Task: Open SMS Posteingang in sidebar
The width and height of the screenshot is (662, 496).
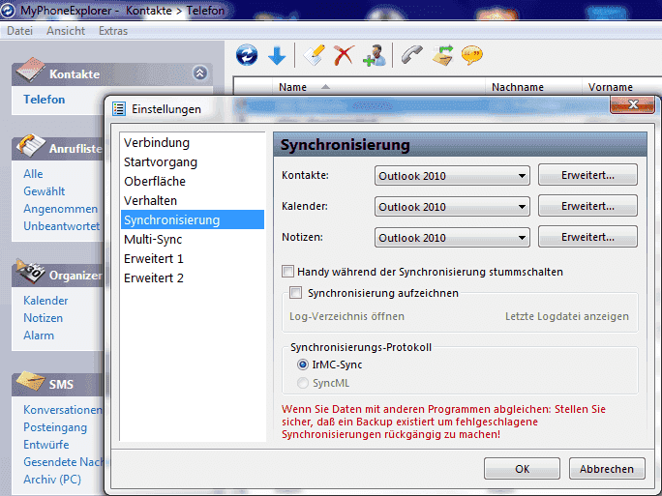Action: (55, 427)
